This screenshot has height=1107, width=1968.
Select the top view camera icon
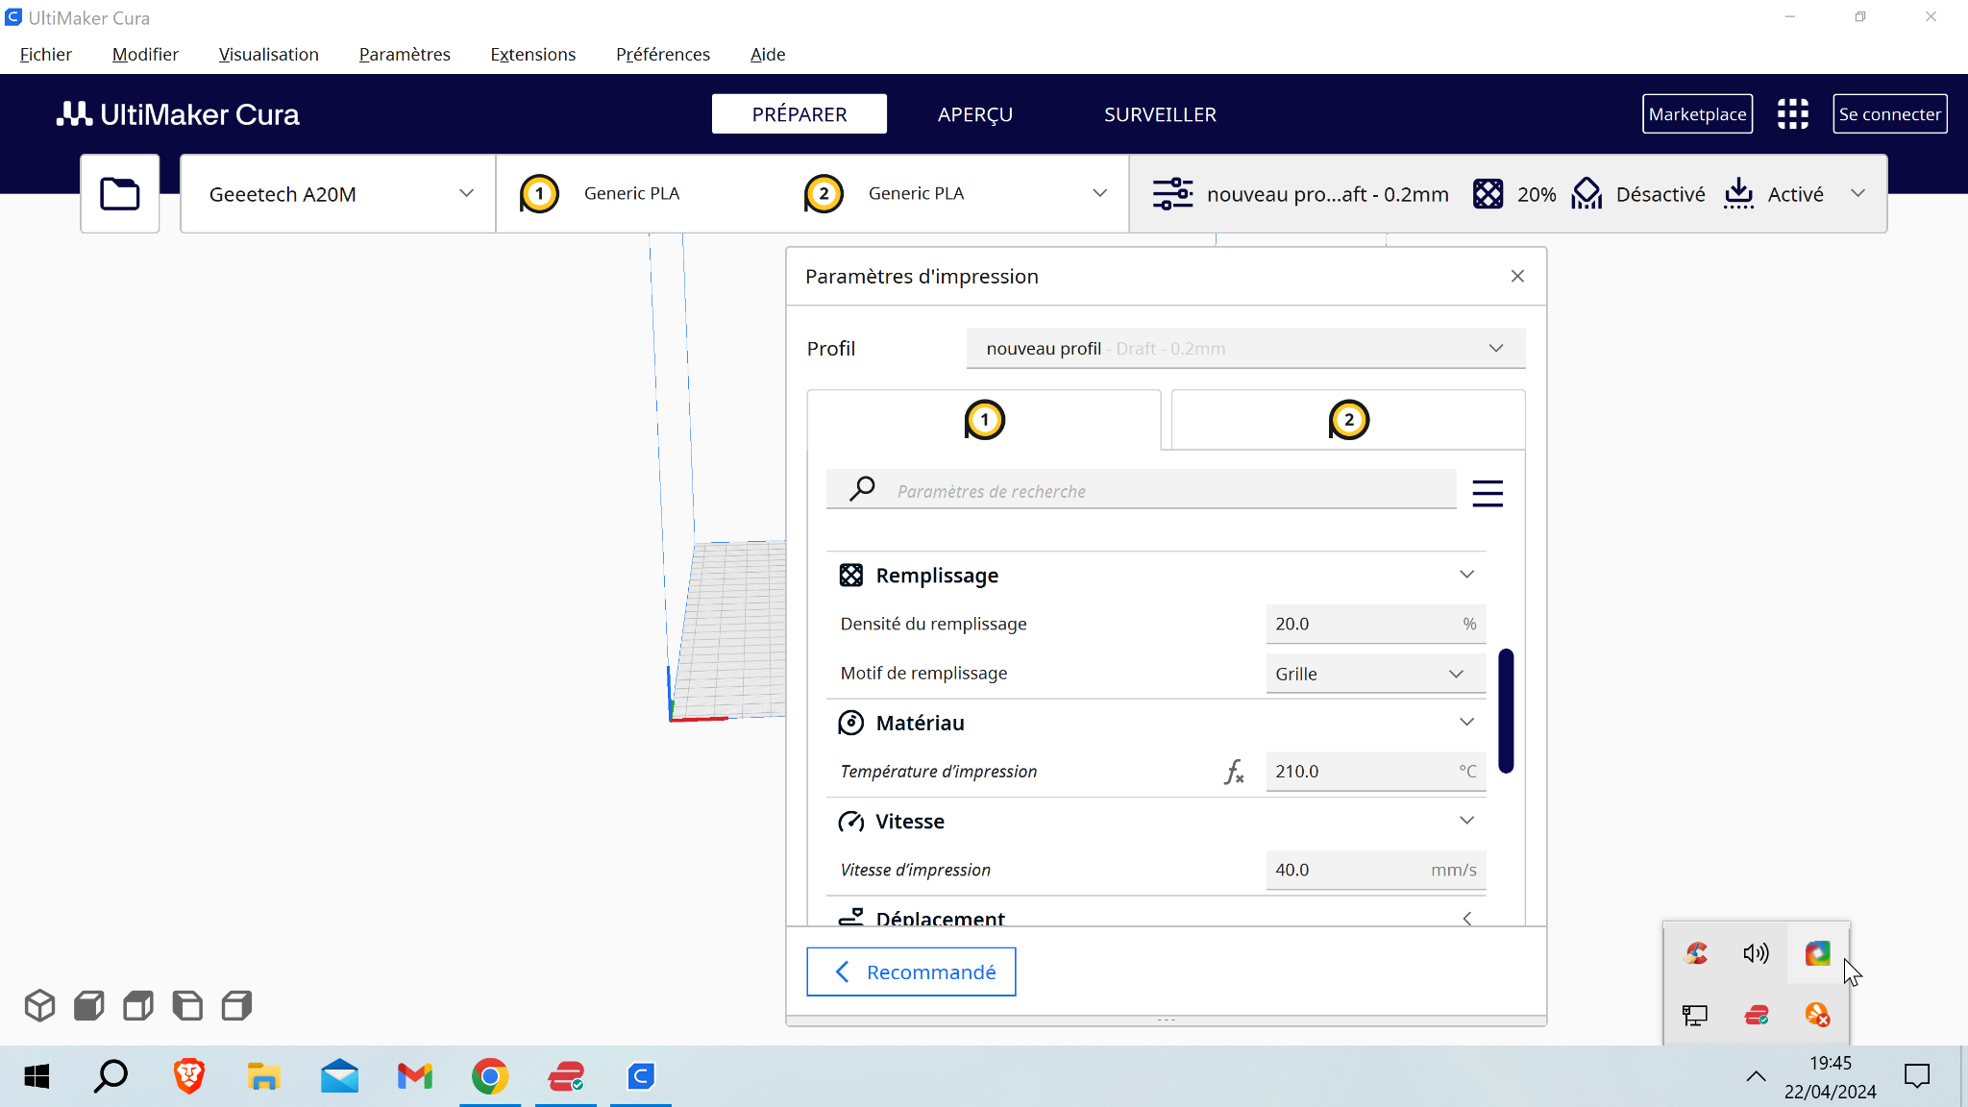pyautogui.click(x=138, y=1005)
